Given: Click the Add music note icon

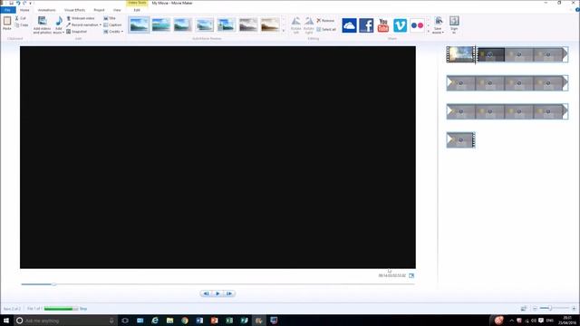Looking at the screenshot, I should [59, 21].
